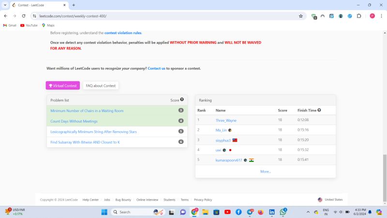Open File Explorer from the taskbar

pyautogui.click(x=205, y=212)
